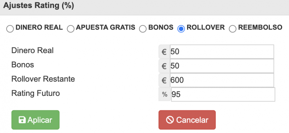Select the DINERO REAL radio button

[x=10, y=29]
